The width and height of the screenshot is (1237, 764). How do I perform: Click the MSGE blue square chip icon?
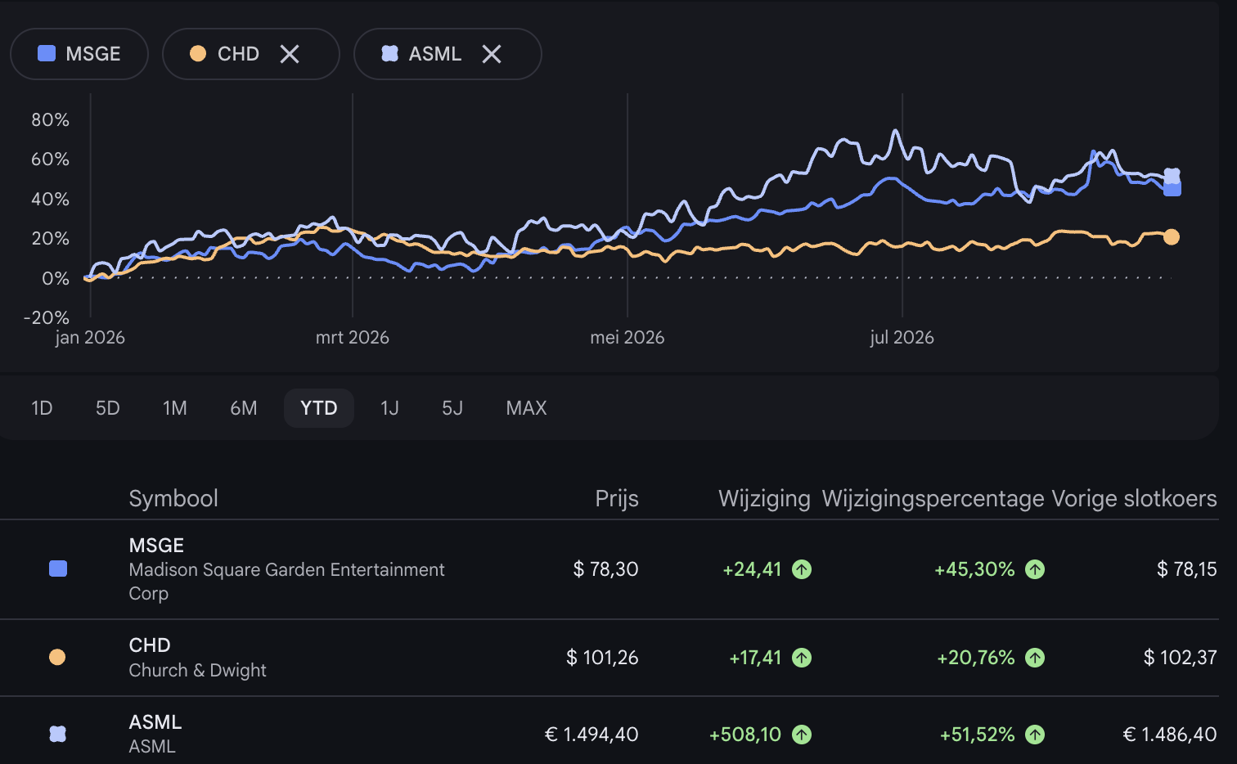click(x=47, y=53)
